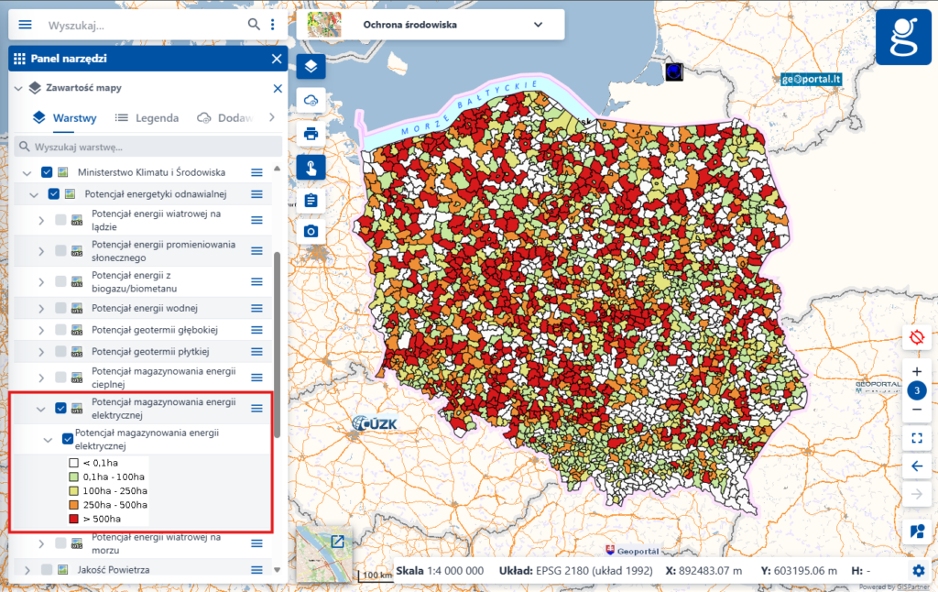Zoom in using the plus button
The width and height of the screenshot is (938, 592).
pyautogui.click(x=917, y=373)
